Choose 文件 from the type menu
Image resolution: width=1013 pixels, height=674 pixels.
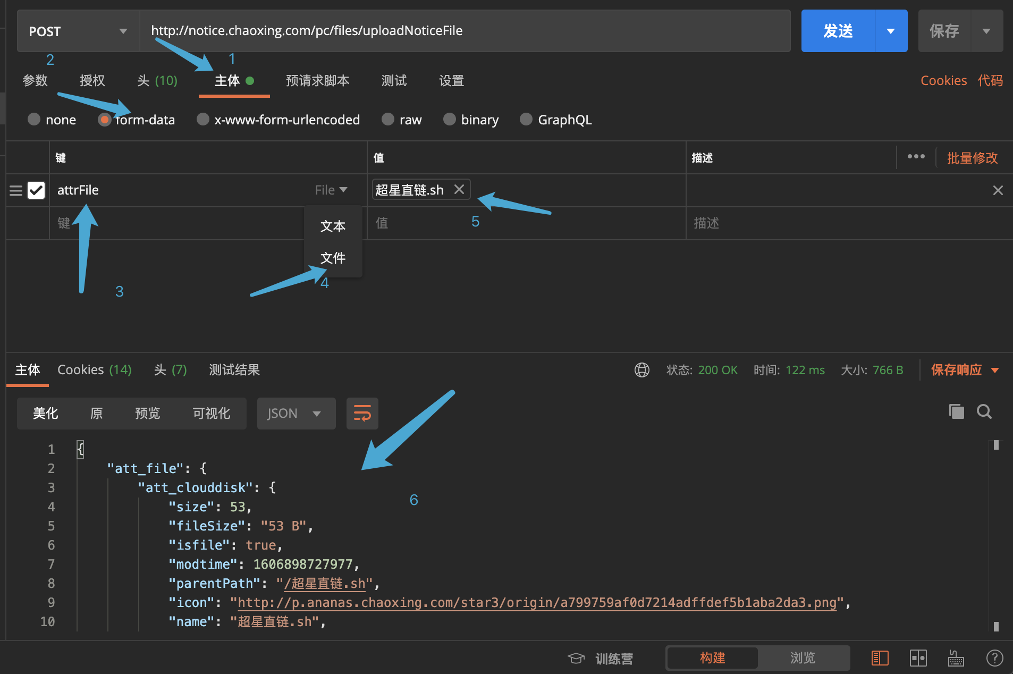(x=333, y=258)
